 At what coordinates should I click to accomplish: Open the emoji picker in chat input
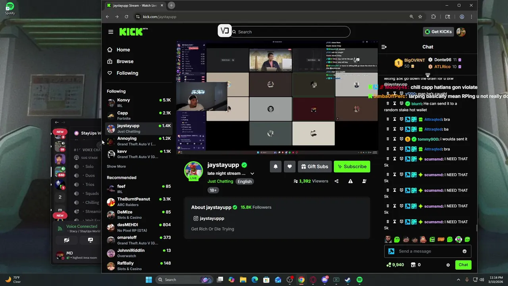click(x=464, y=251)
